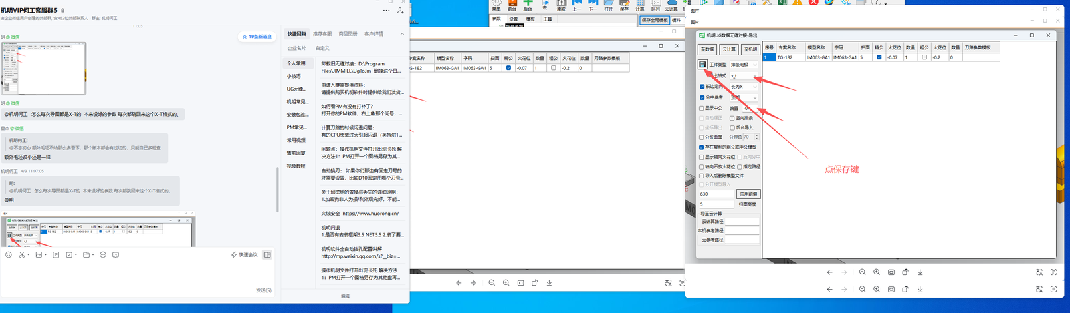This screenshot has height=313, width=1070.
Task: Open the huorong.cn link in replies
Action: coord(370,214)
